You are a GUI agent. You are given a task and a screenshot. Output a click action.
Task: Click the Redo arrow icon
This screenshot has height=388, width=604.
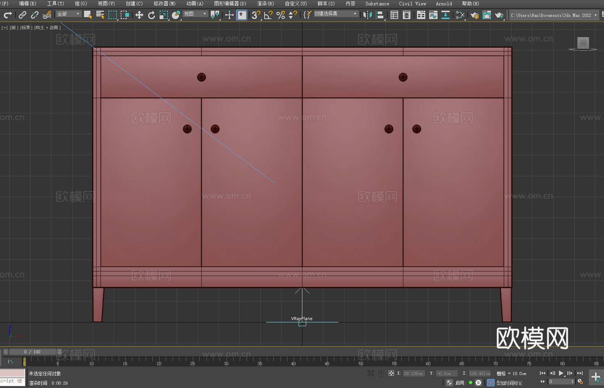pos(8,15)
